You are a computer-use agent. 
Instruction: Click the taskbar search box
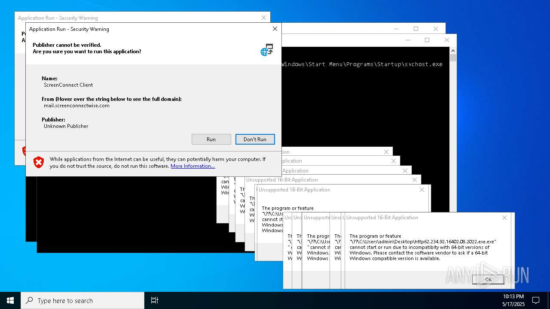click(82, 300)
